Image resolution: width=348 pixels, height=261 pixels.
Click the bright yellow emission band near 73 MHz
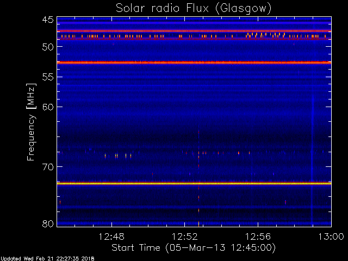[194, 184]
